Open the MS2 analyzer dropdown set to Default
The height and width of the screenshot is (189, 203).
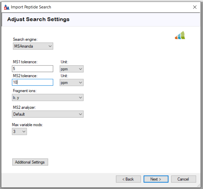click(x=48, y=114)
